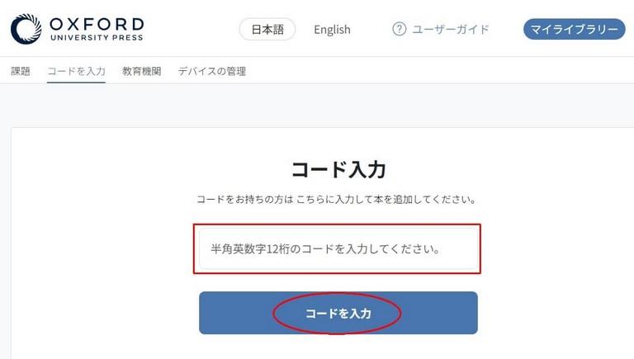Click the コード入力 heading
634x359 pixels.
point(338,169)
